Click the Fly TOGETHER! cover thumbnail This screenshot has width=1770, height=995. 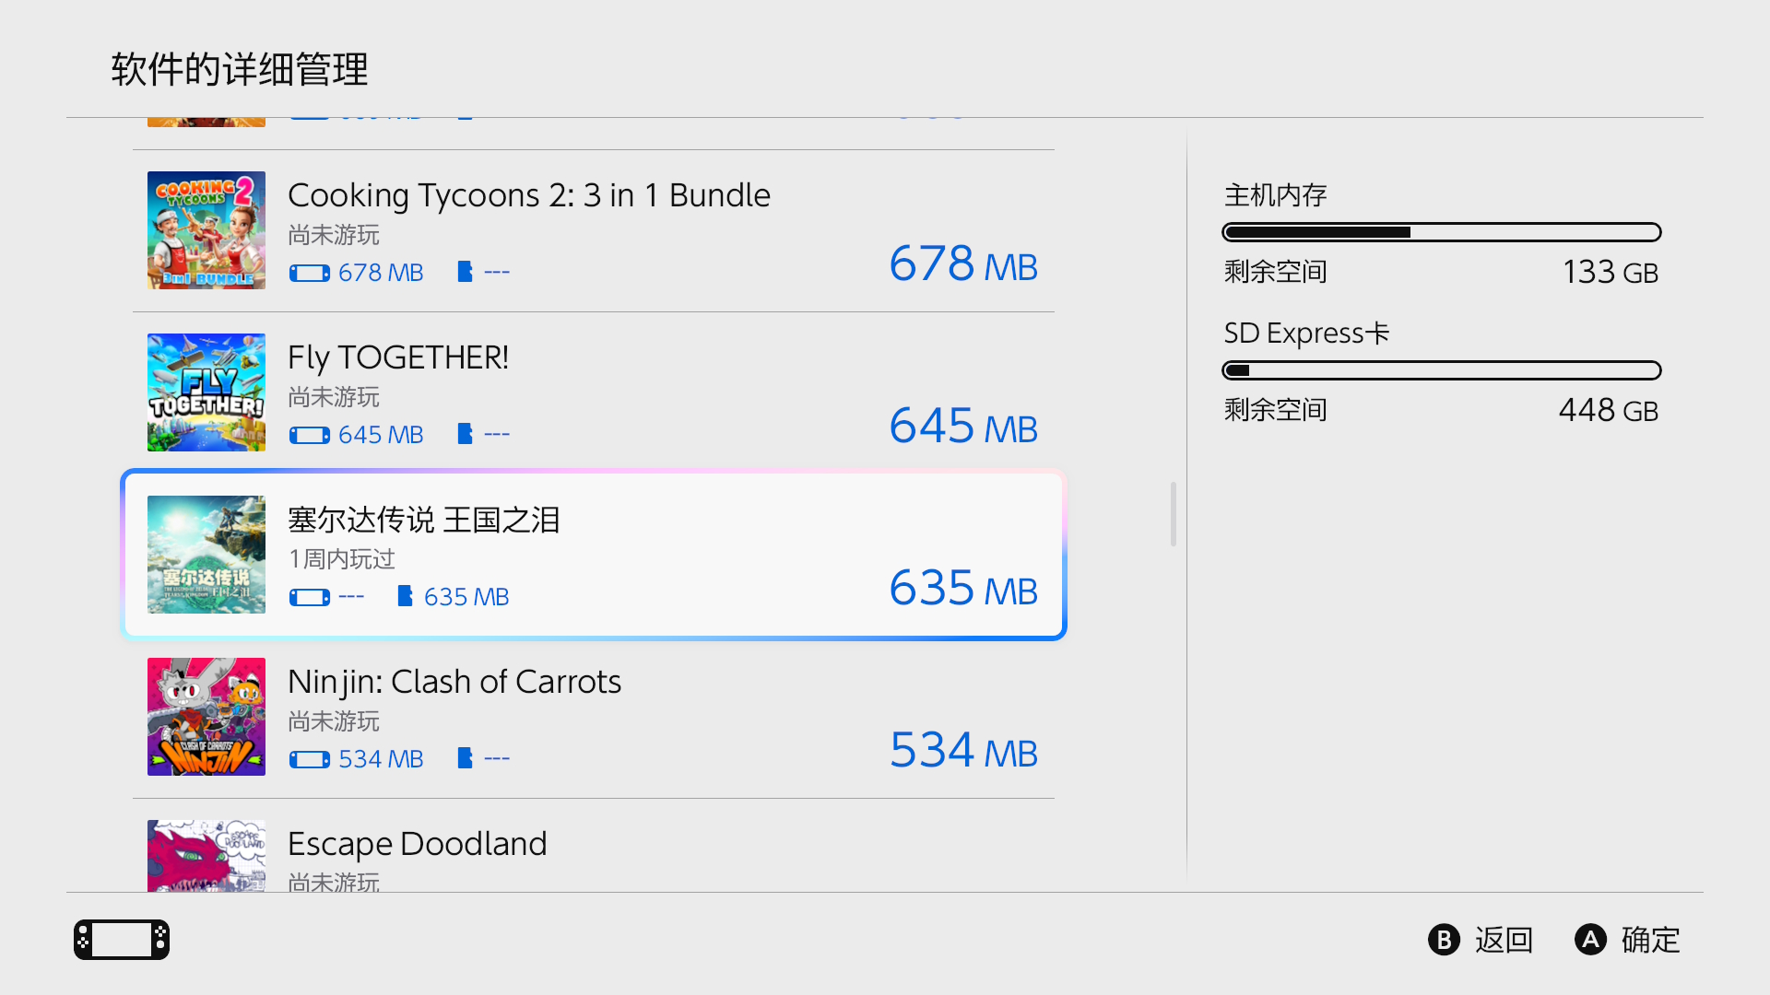206,392
